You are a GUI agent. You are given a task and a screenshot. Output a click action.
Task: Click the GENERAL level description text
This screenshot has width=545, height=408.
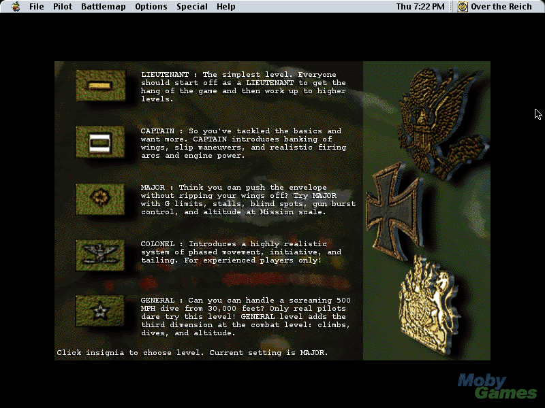tap(245, 316)
